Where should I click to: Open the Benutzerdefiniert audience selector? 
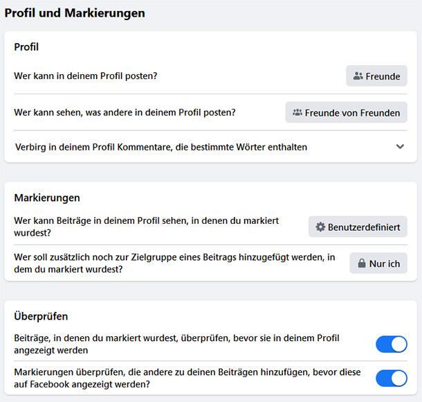(358, 227)
